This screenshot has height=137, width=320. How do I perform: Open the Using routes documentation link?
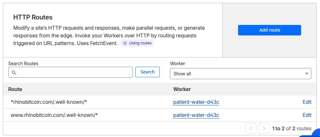[x=140, y=43]
